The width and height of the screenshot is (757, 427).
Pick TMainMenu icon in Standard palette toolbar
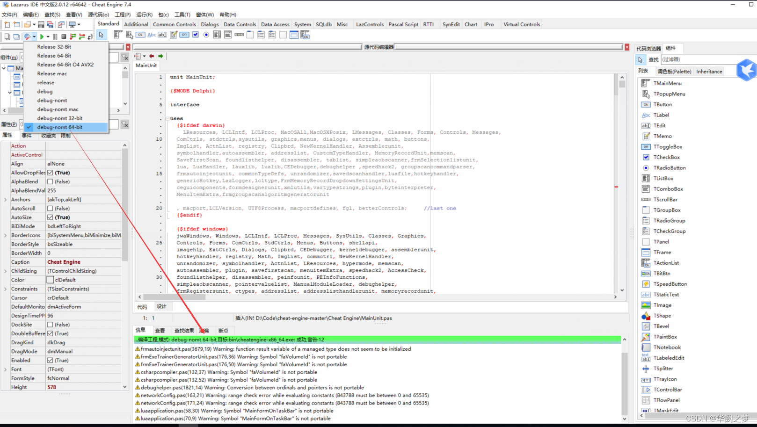(x=118, y=35)
